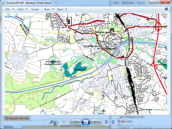Expand the Open dropdown arrow
Screen dimensions: 172x129
pyautogui.click(x=66, y=9)
